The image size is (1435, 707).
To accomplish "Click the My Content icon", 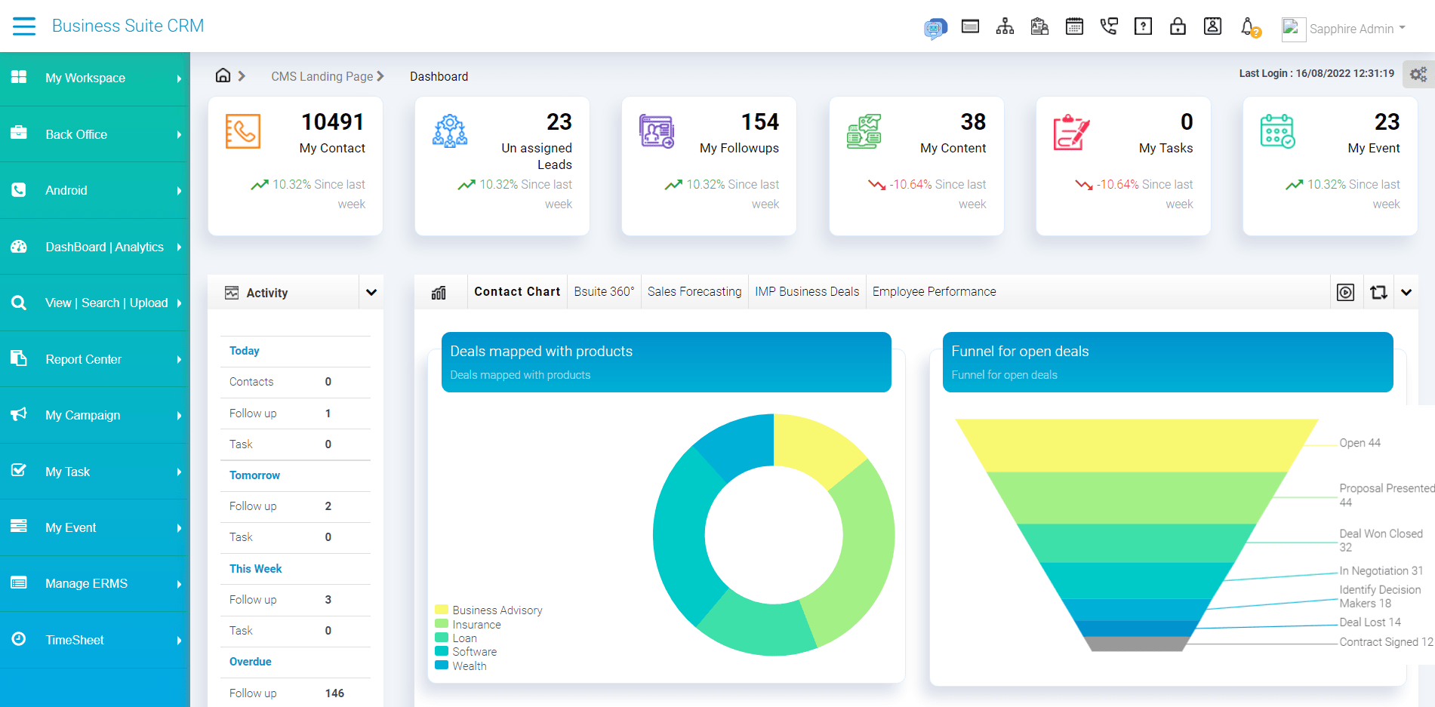I will coord(864,131).
